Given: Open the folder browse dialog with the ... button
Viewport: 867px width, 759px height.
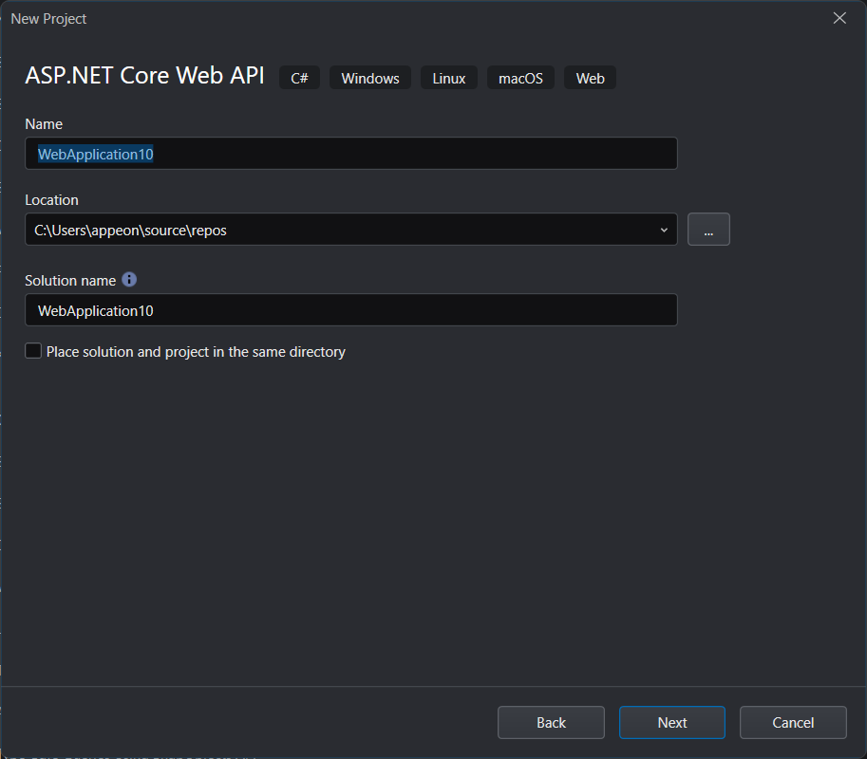Looking at the screenshot, I should (x=708, y=230).
